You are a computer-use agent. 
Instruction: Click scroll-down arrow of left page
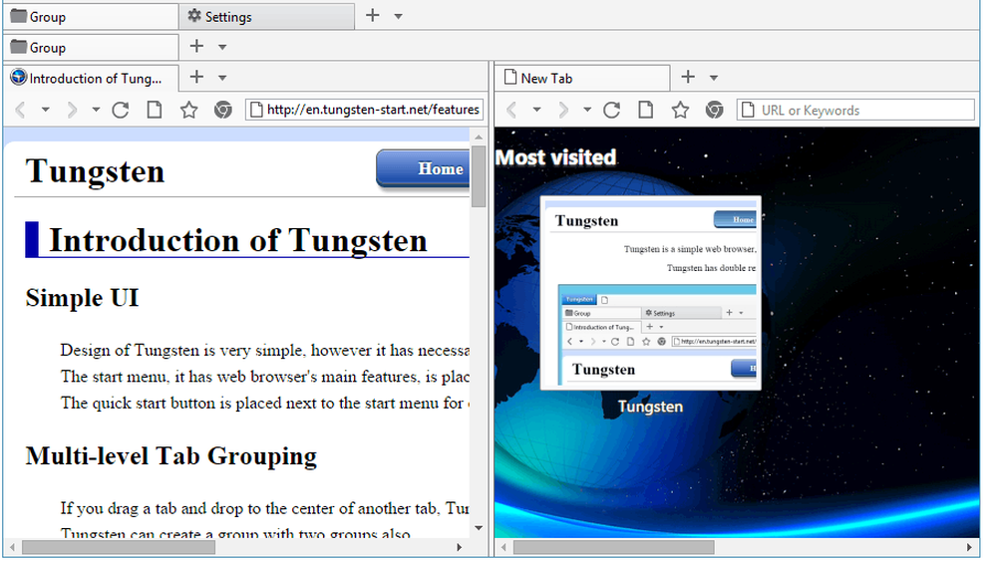[479, 528]
